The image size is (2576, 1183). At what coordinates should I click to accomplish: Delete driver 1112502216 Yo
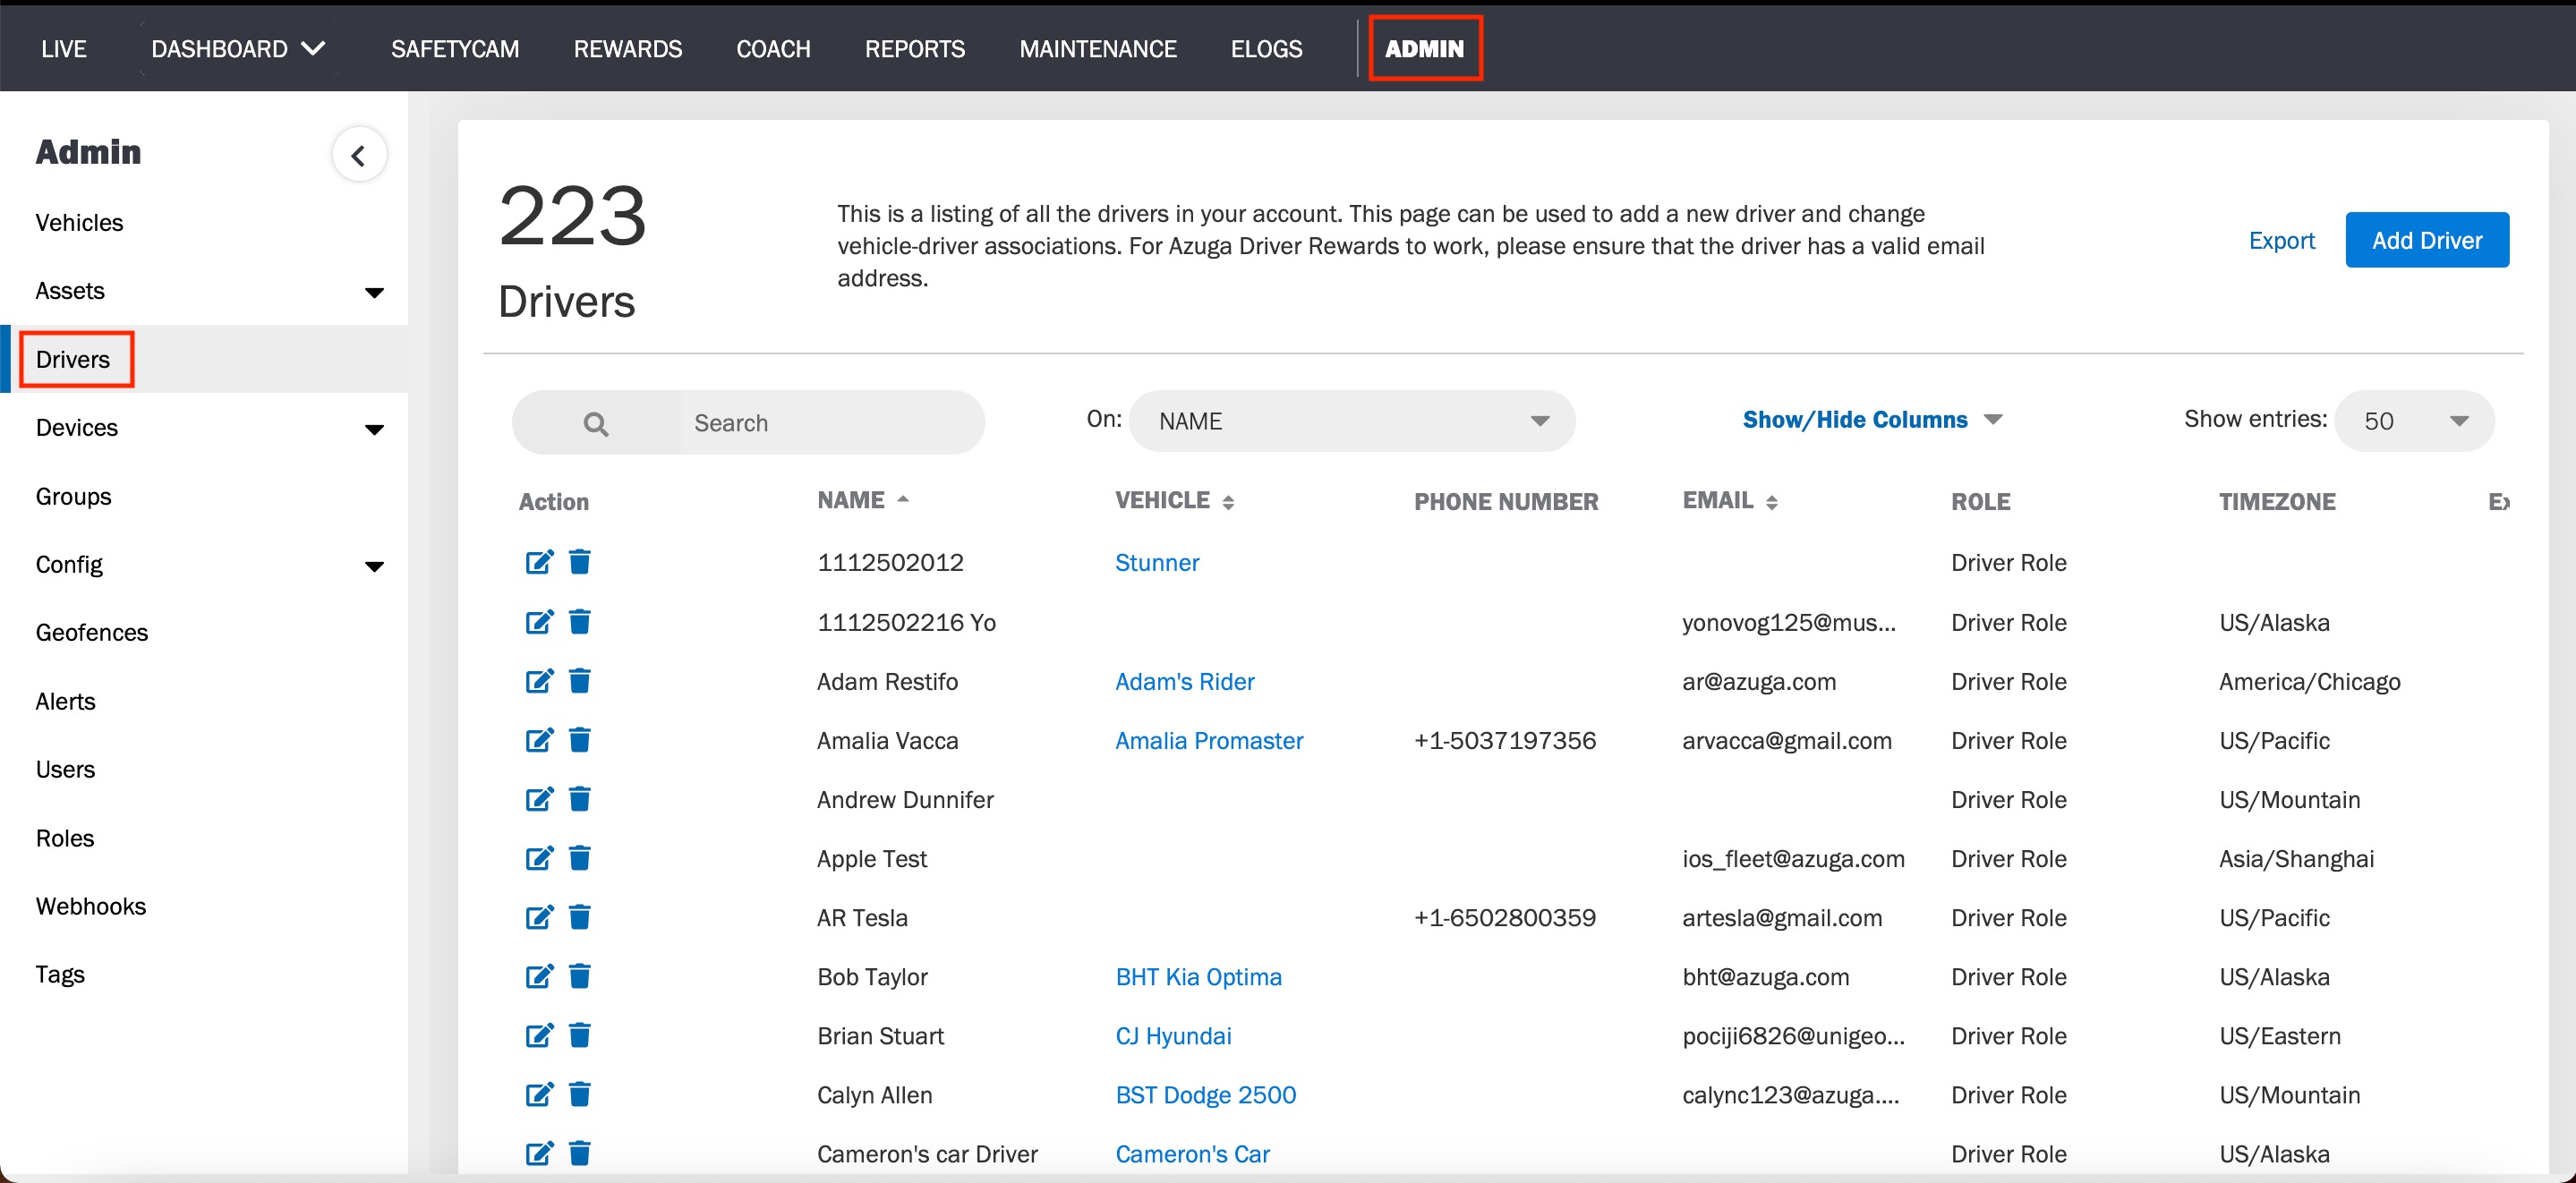click(580, 622)
